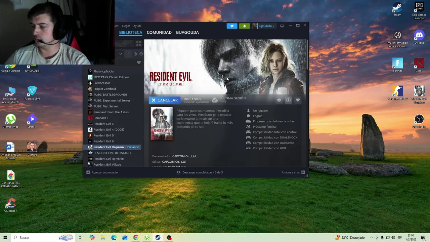Viewport: 430px width, 242px height.
Task: Open CCleaner 7 desktop icon
Action: 11,205
